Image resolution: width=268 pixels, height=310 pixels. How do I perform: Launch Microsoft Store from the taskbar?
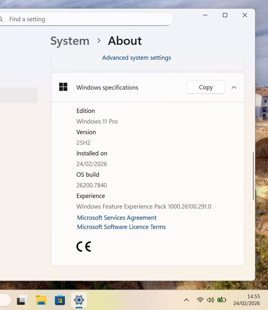point(60,300)
